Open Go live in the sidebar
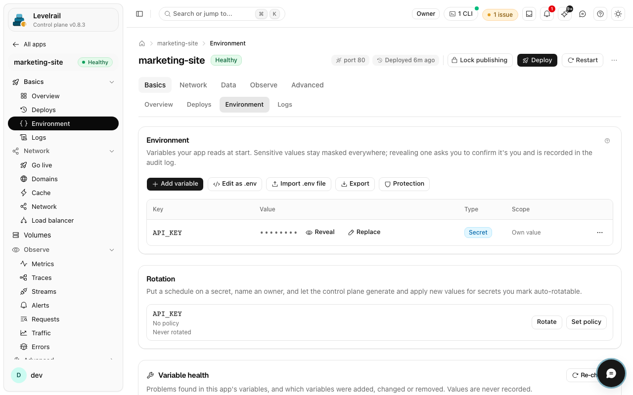Image resolution: width=633 pixels, height=395 pixels. pos(63,165)
